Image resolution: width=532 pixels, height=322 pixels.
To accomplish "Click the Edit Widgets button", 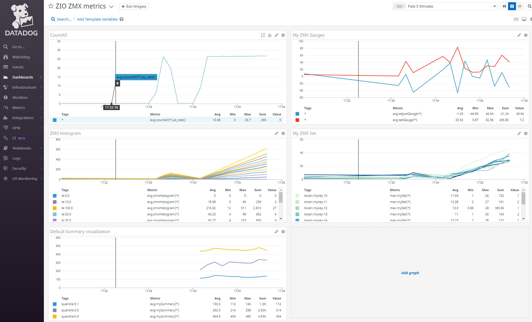I will pos(134,6).
